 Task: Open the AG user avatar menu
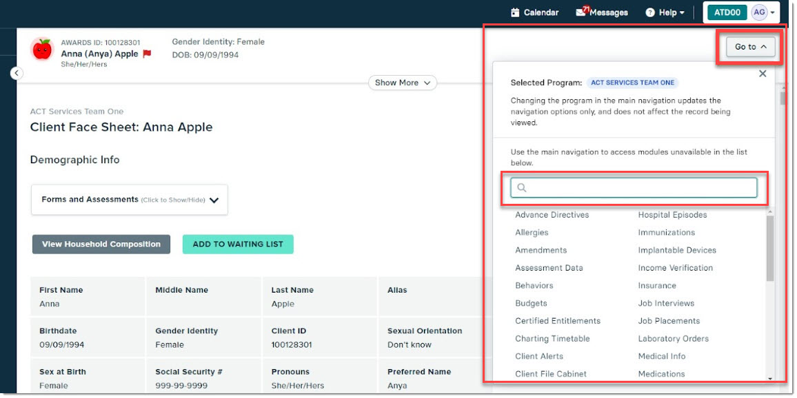[759, 12]
